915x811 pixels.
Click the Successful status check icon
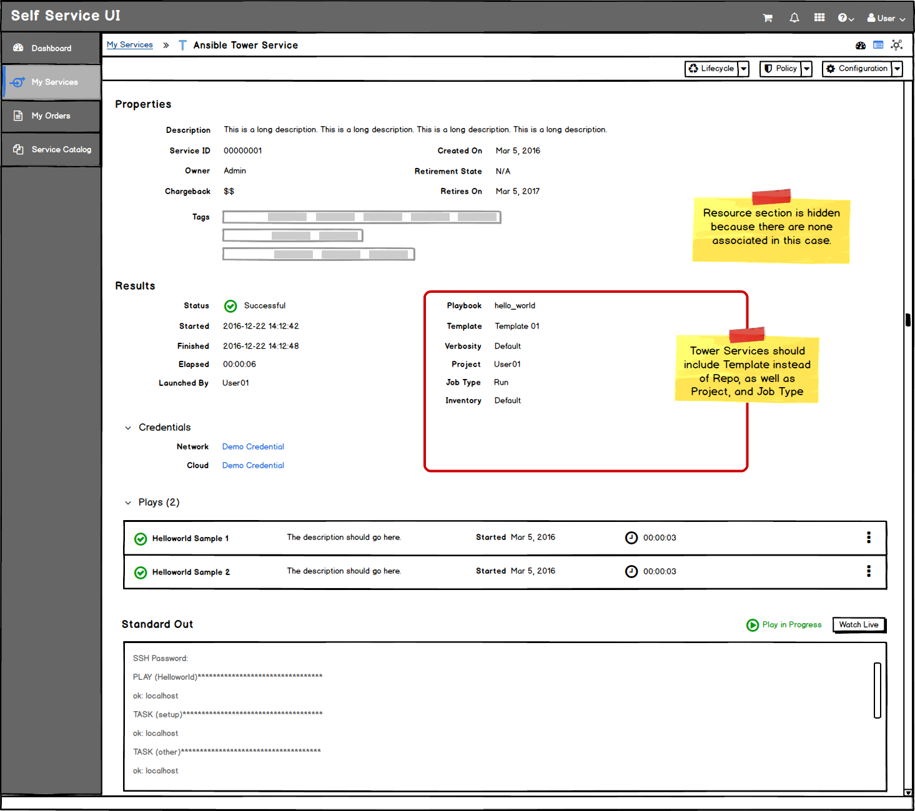coord(230,306)
